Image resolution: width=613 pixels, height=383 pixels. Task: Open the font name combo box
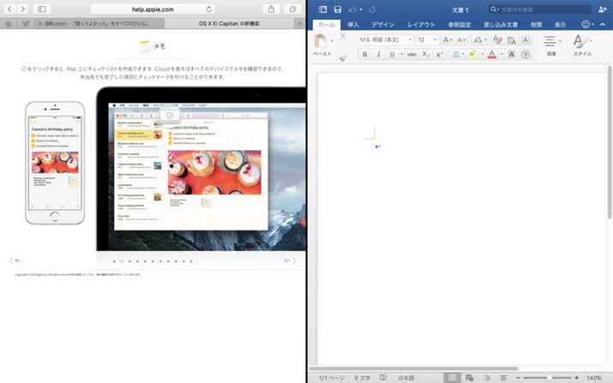click(x=385, y=40)
